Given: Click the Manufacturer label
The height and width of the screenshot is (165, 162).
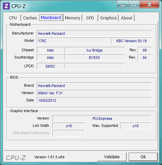Looking at the screenshot, I should tap(23, 33).
